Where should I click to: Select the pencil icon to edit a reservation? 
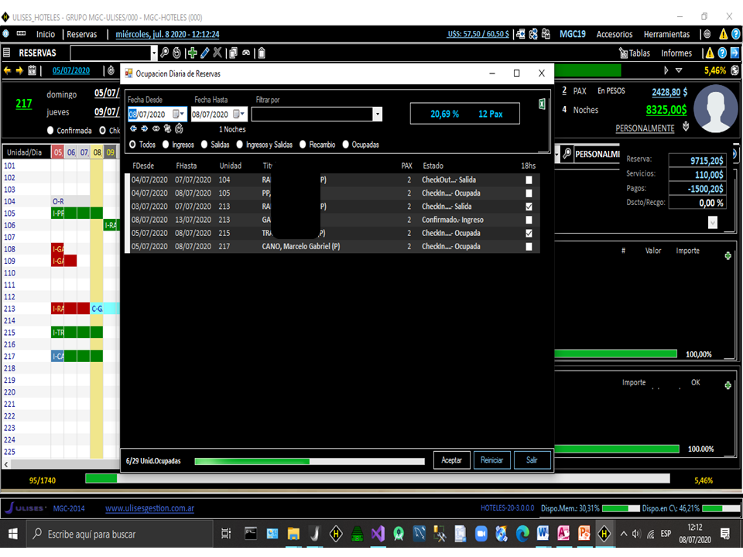[x=204, y=53]
